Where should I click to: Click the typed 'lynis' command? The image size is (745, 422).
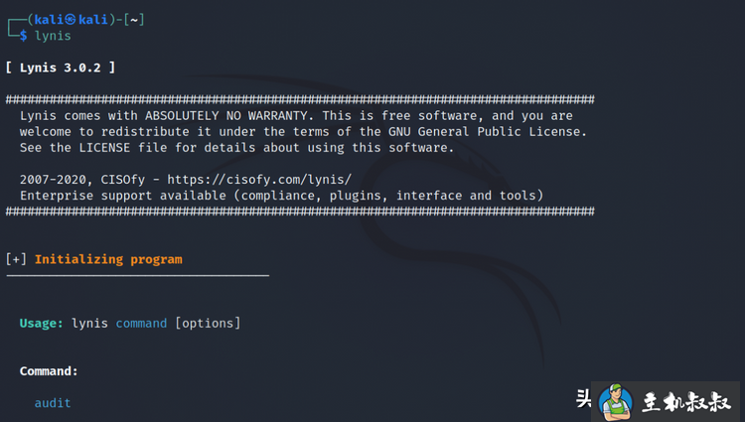pos(53,36)
